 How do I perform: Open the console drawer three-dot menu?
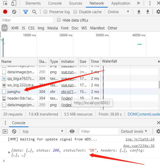coord(5,123)
